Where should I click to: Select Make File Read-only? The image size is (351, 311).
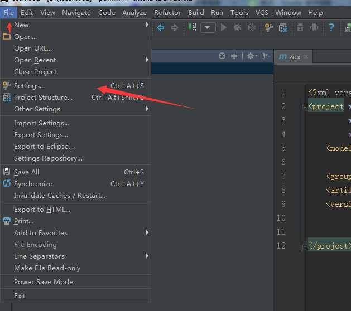point(75,268)
